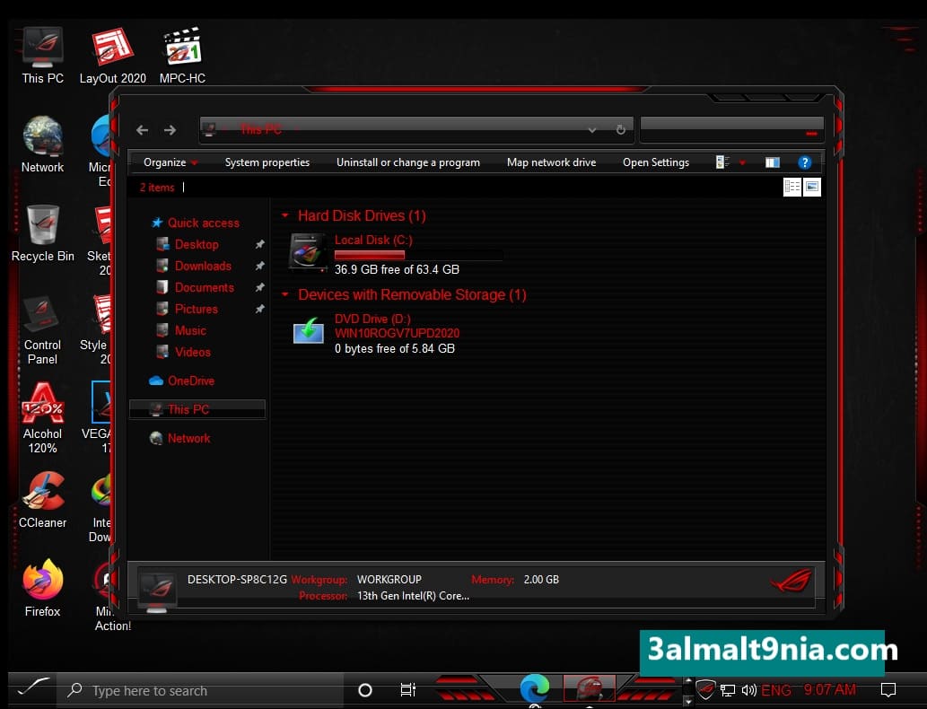Image resolution: width=927 pixels, height=709 pixels.
Task: Collapse Devices with Removable Storage group
Action: click(x=285, y=293)
